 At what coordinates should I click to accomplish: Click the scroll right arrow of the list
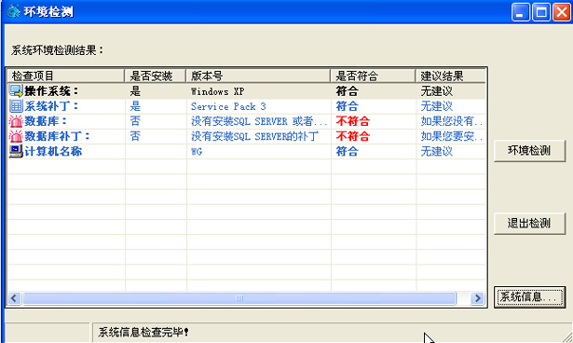pos(477,298)
